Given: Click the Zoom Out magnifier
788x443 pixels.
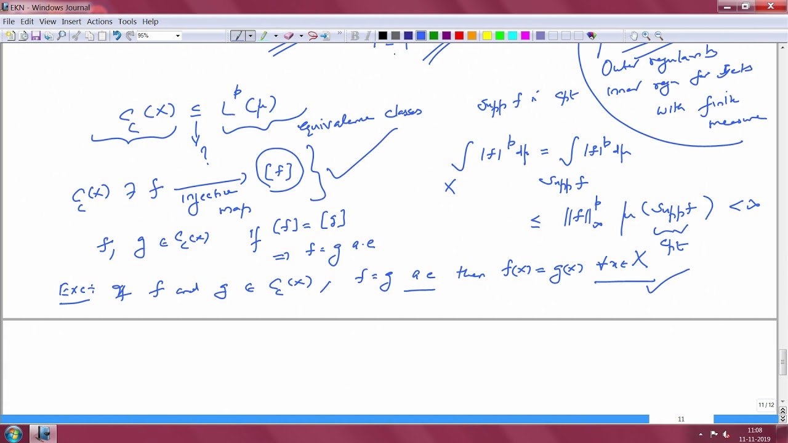Looking at the screenshot, I should point(659,36).
